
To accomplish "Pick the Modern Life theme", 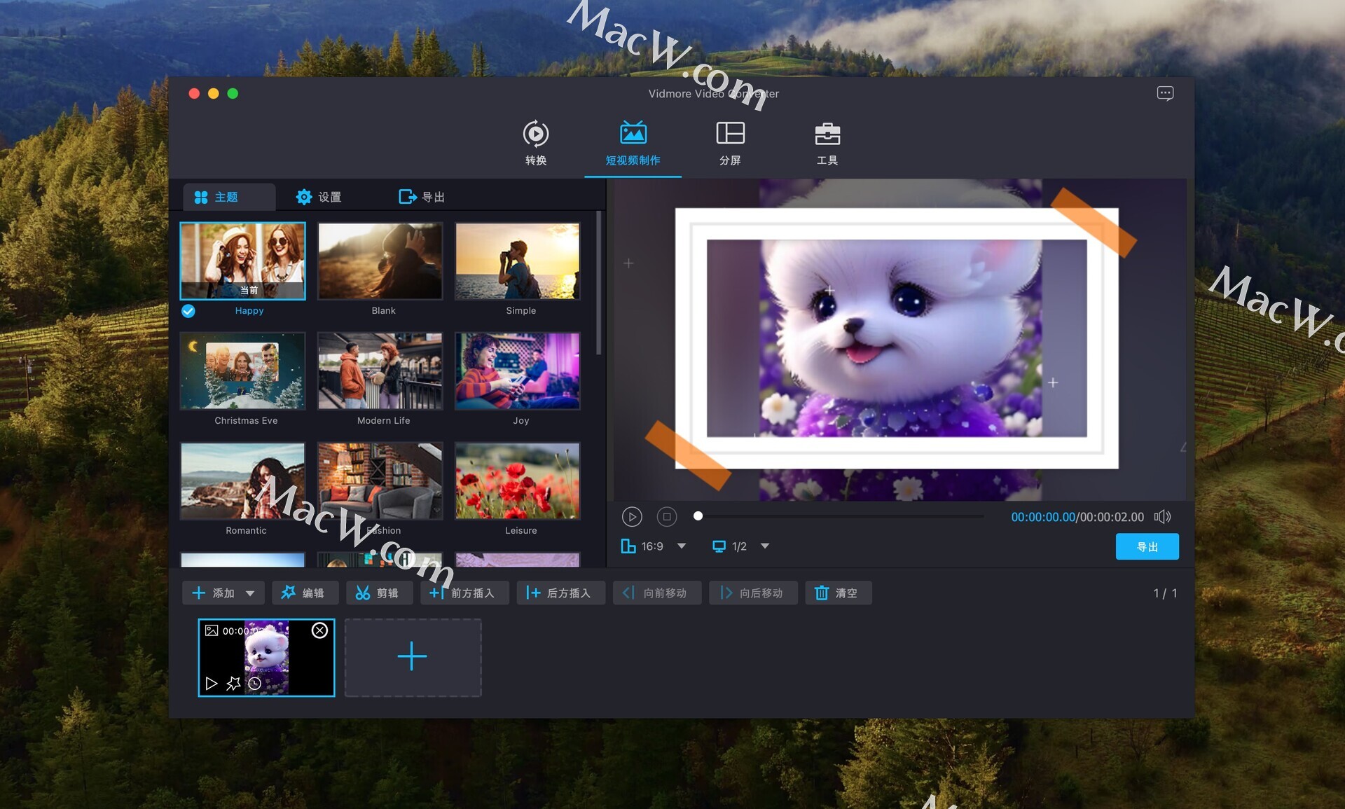I will pos(380,371).
